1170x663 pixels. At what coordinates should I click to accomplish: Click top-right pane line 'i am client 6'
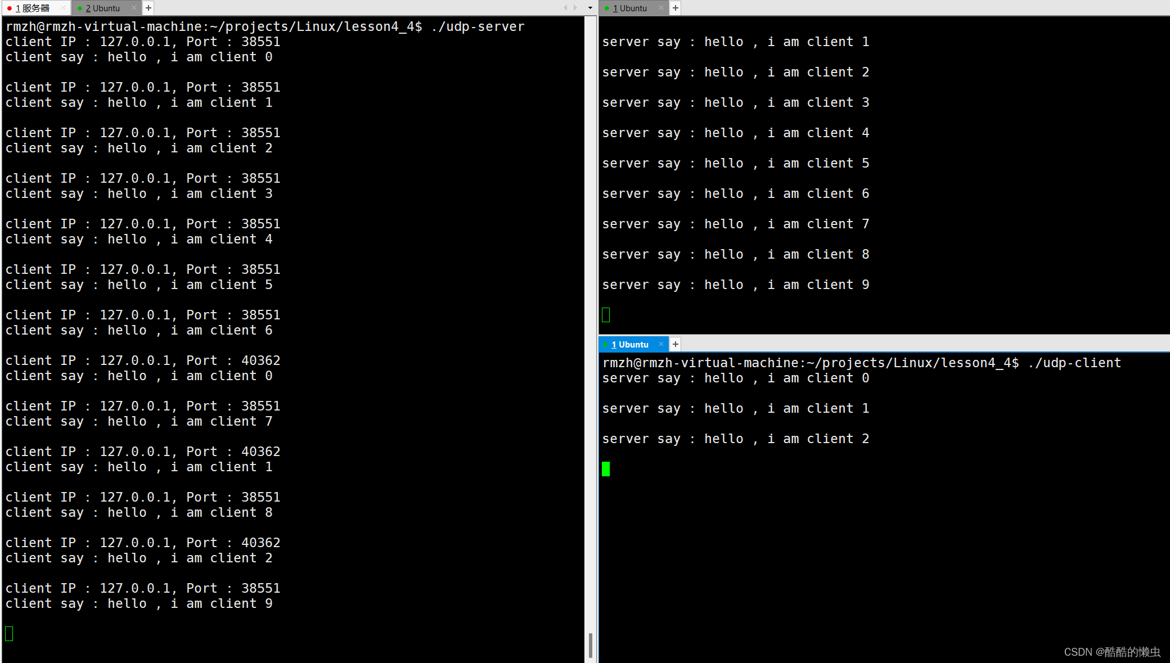tap(736, 193)
